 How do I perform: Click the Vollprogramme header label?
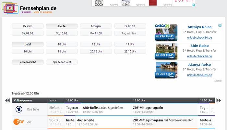23,100
